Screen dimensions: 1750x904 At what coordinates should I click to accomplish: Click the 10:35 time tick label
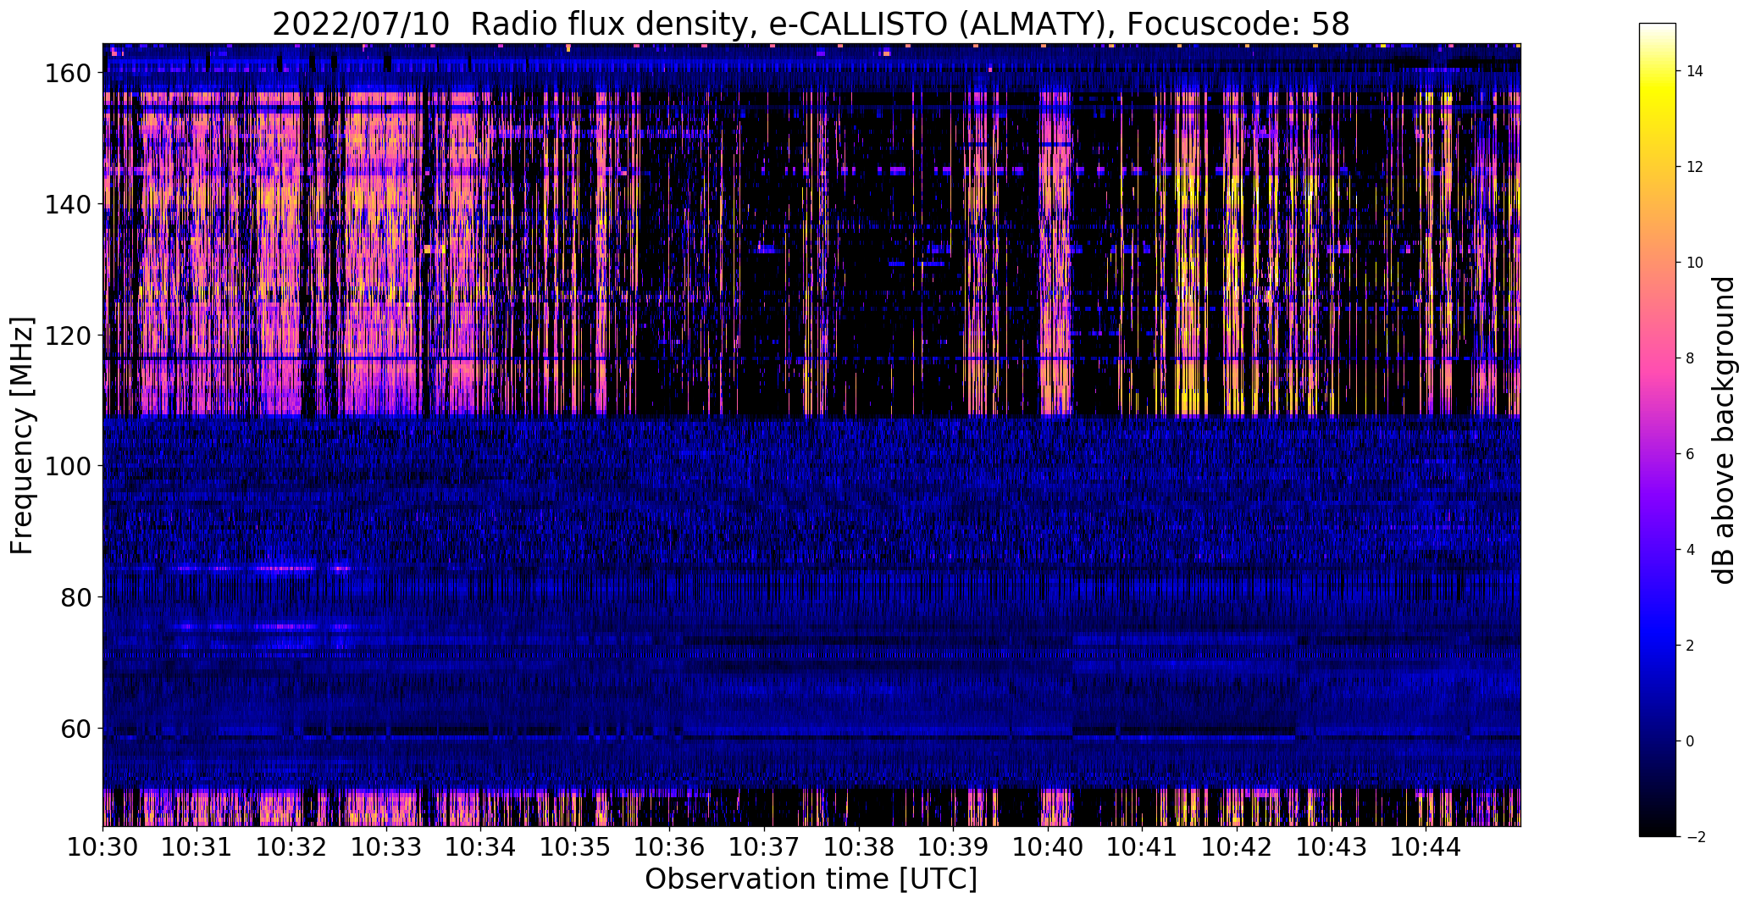click(575, 846)
